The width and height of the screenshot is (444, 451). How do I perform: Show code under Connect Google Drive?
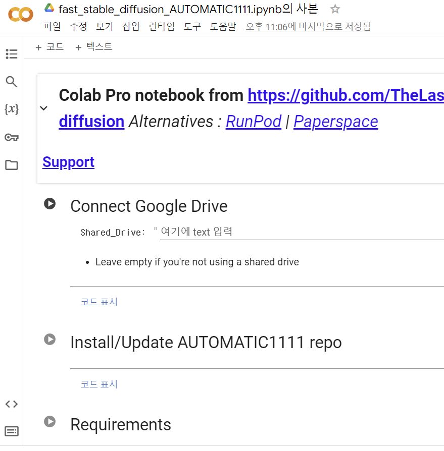[x=99, y=302]
